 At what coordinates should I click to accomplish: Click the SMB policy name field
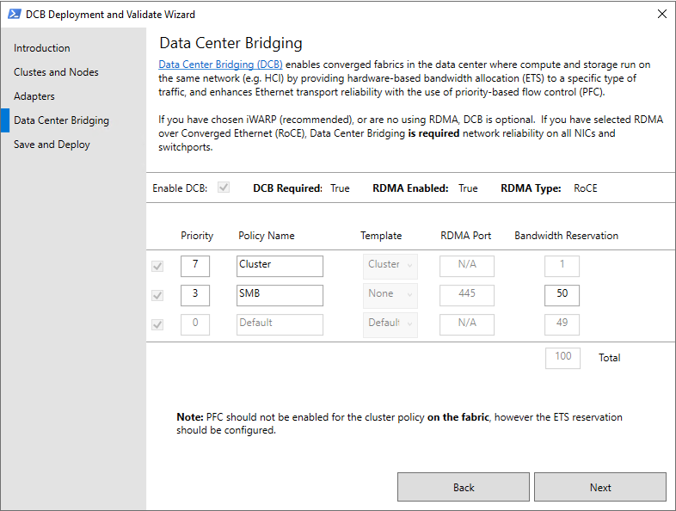point(280,295)
